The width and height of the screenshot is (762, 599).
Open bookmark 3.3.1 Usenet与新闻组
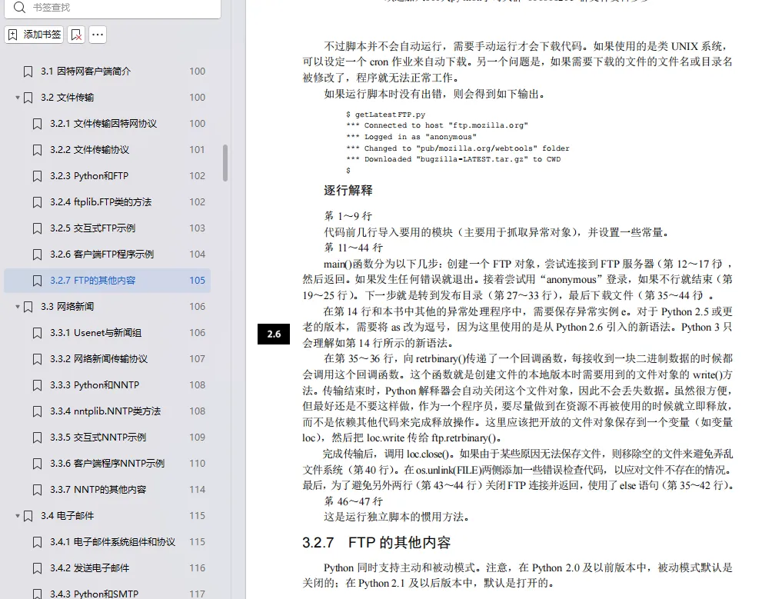pos(95,333)
